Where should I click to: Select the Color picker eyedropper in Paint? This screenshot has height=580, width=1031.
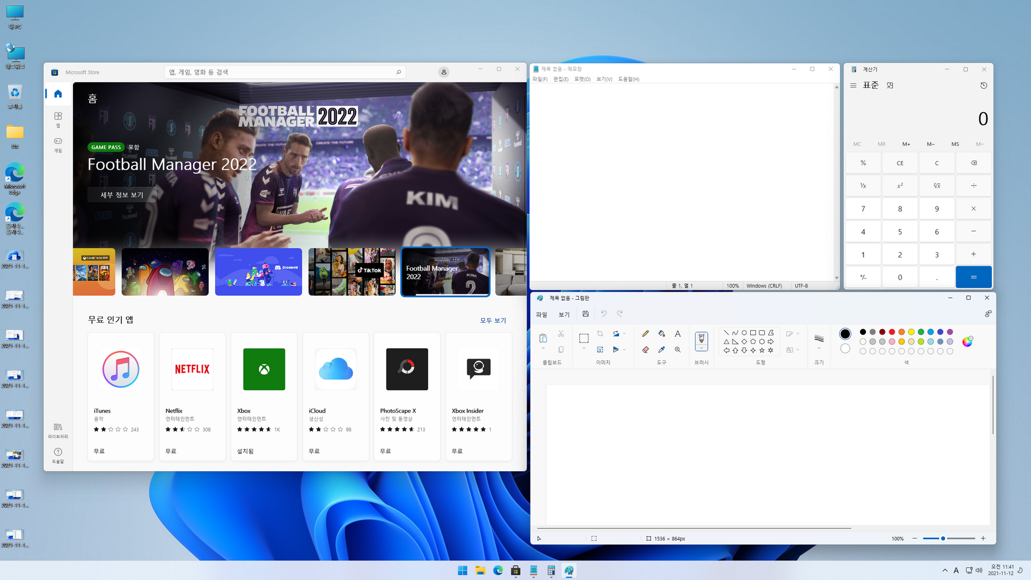click(x=662, y=349)
